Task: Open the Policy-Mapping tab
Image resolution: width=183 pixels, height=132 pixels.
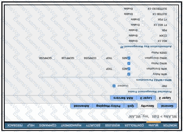Action: point(109,106)
